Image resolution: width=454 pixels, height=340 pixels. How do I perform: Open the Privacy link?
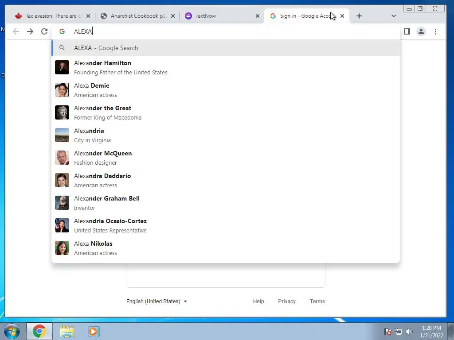(287, 301)
